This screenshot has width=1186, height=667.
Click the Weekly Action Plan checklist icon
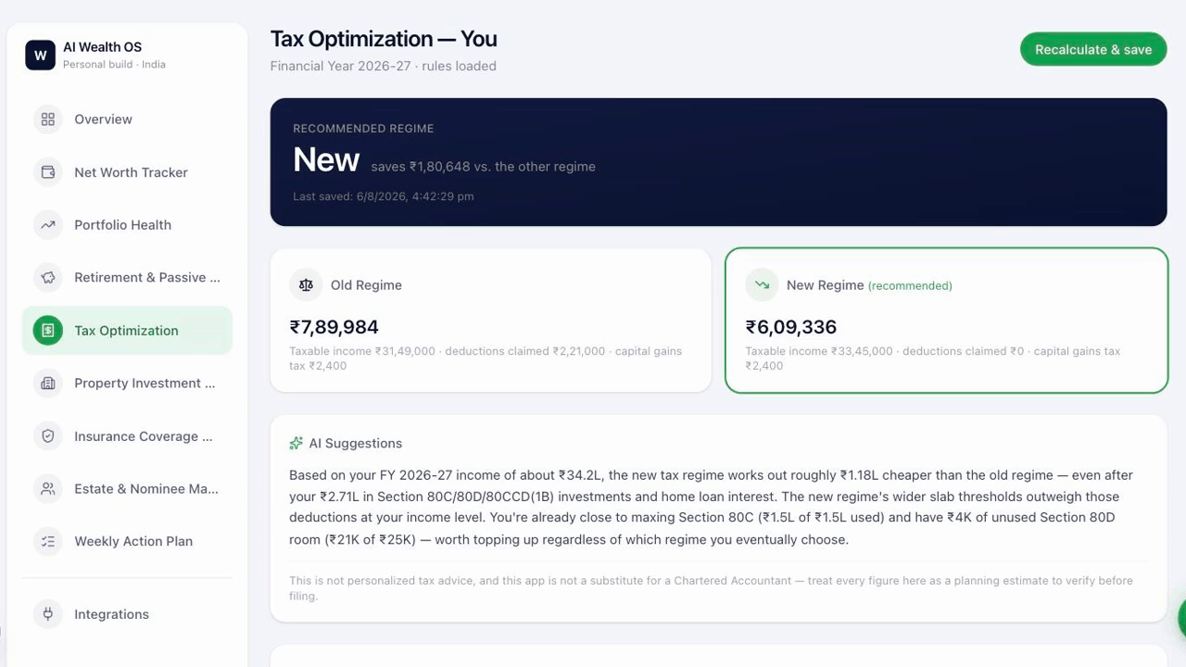click(x=48, y=541)
